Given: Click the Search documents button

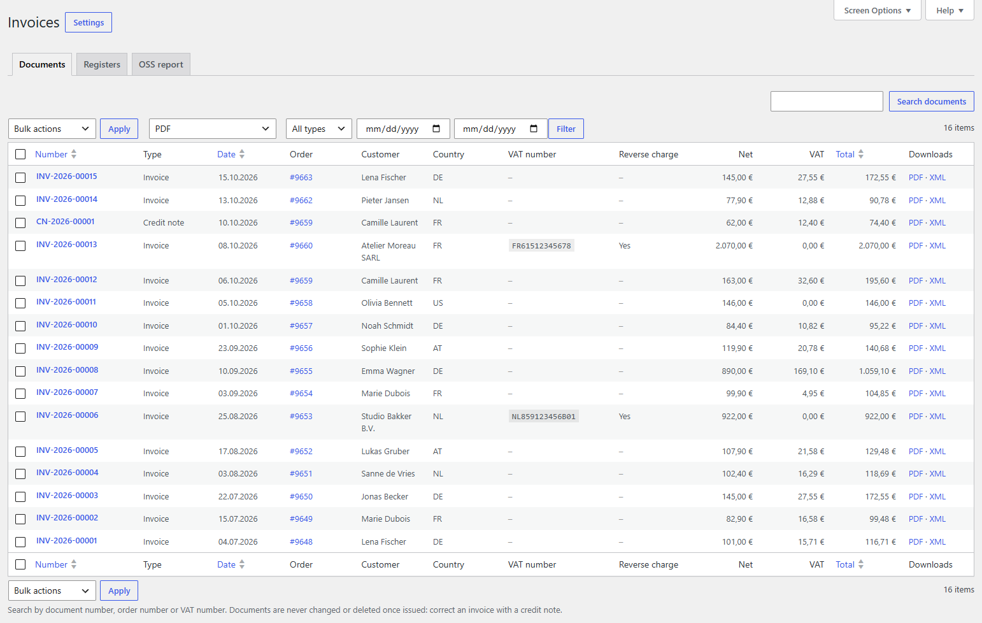Looking at the screenshot, I should coord(932,101).
